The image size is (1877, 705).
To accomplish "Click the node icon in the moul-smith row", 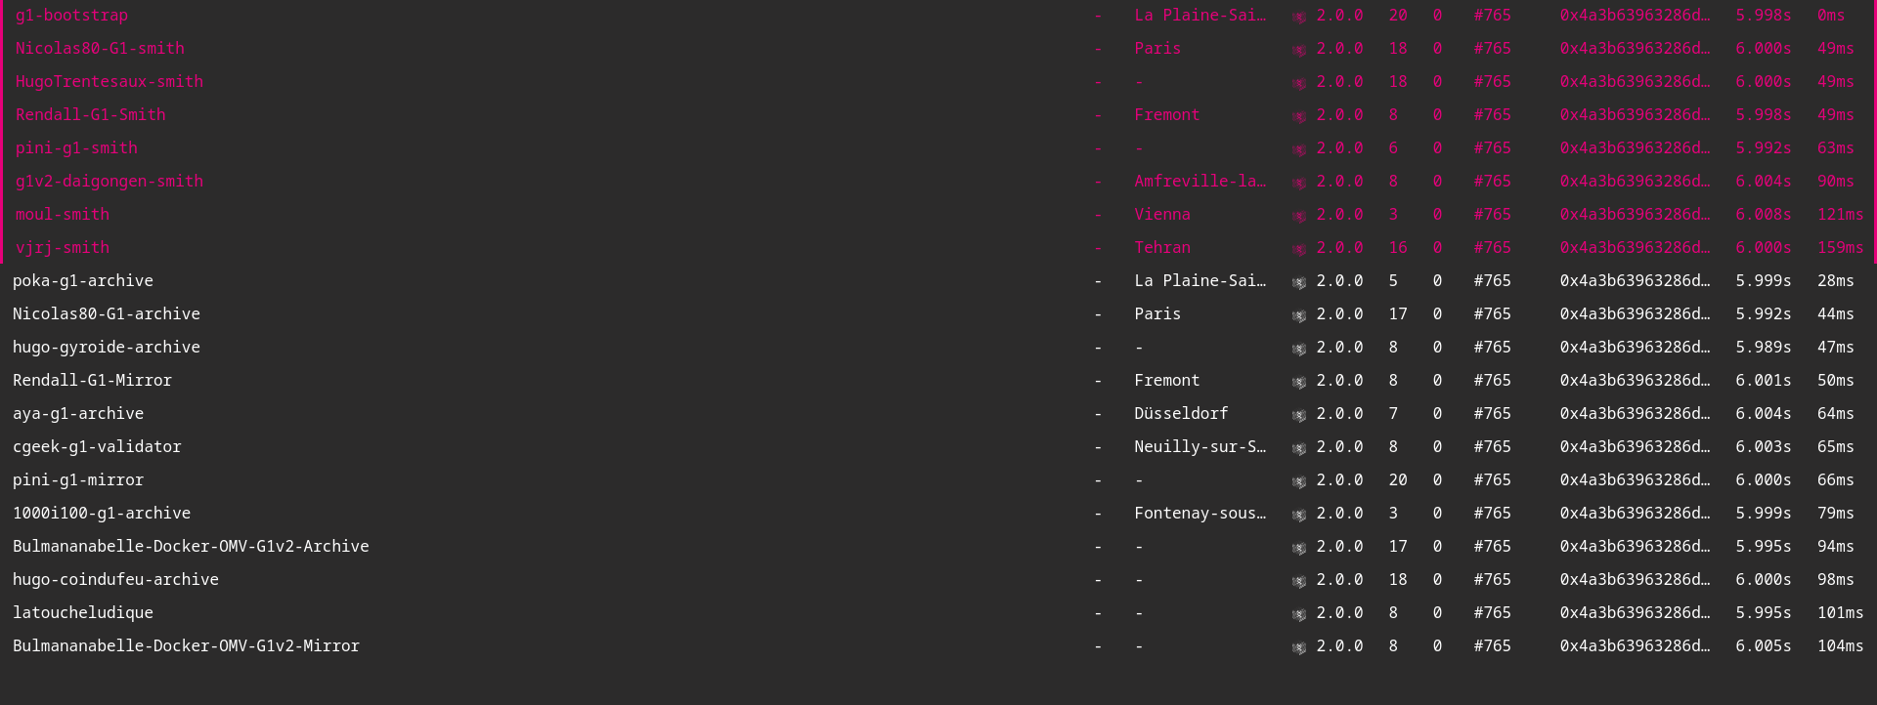I will [x=1298, y=216].
